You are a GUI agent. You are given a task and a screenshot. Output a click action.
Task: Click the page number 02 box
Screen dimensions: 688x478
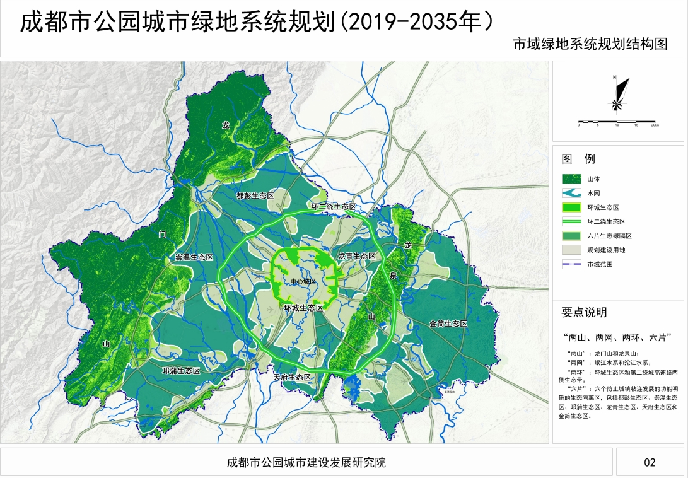click(x=650, y=462)
